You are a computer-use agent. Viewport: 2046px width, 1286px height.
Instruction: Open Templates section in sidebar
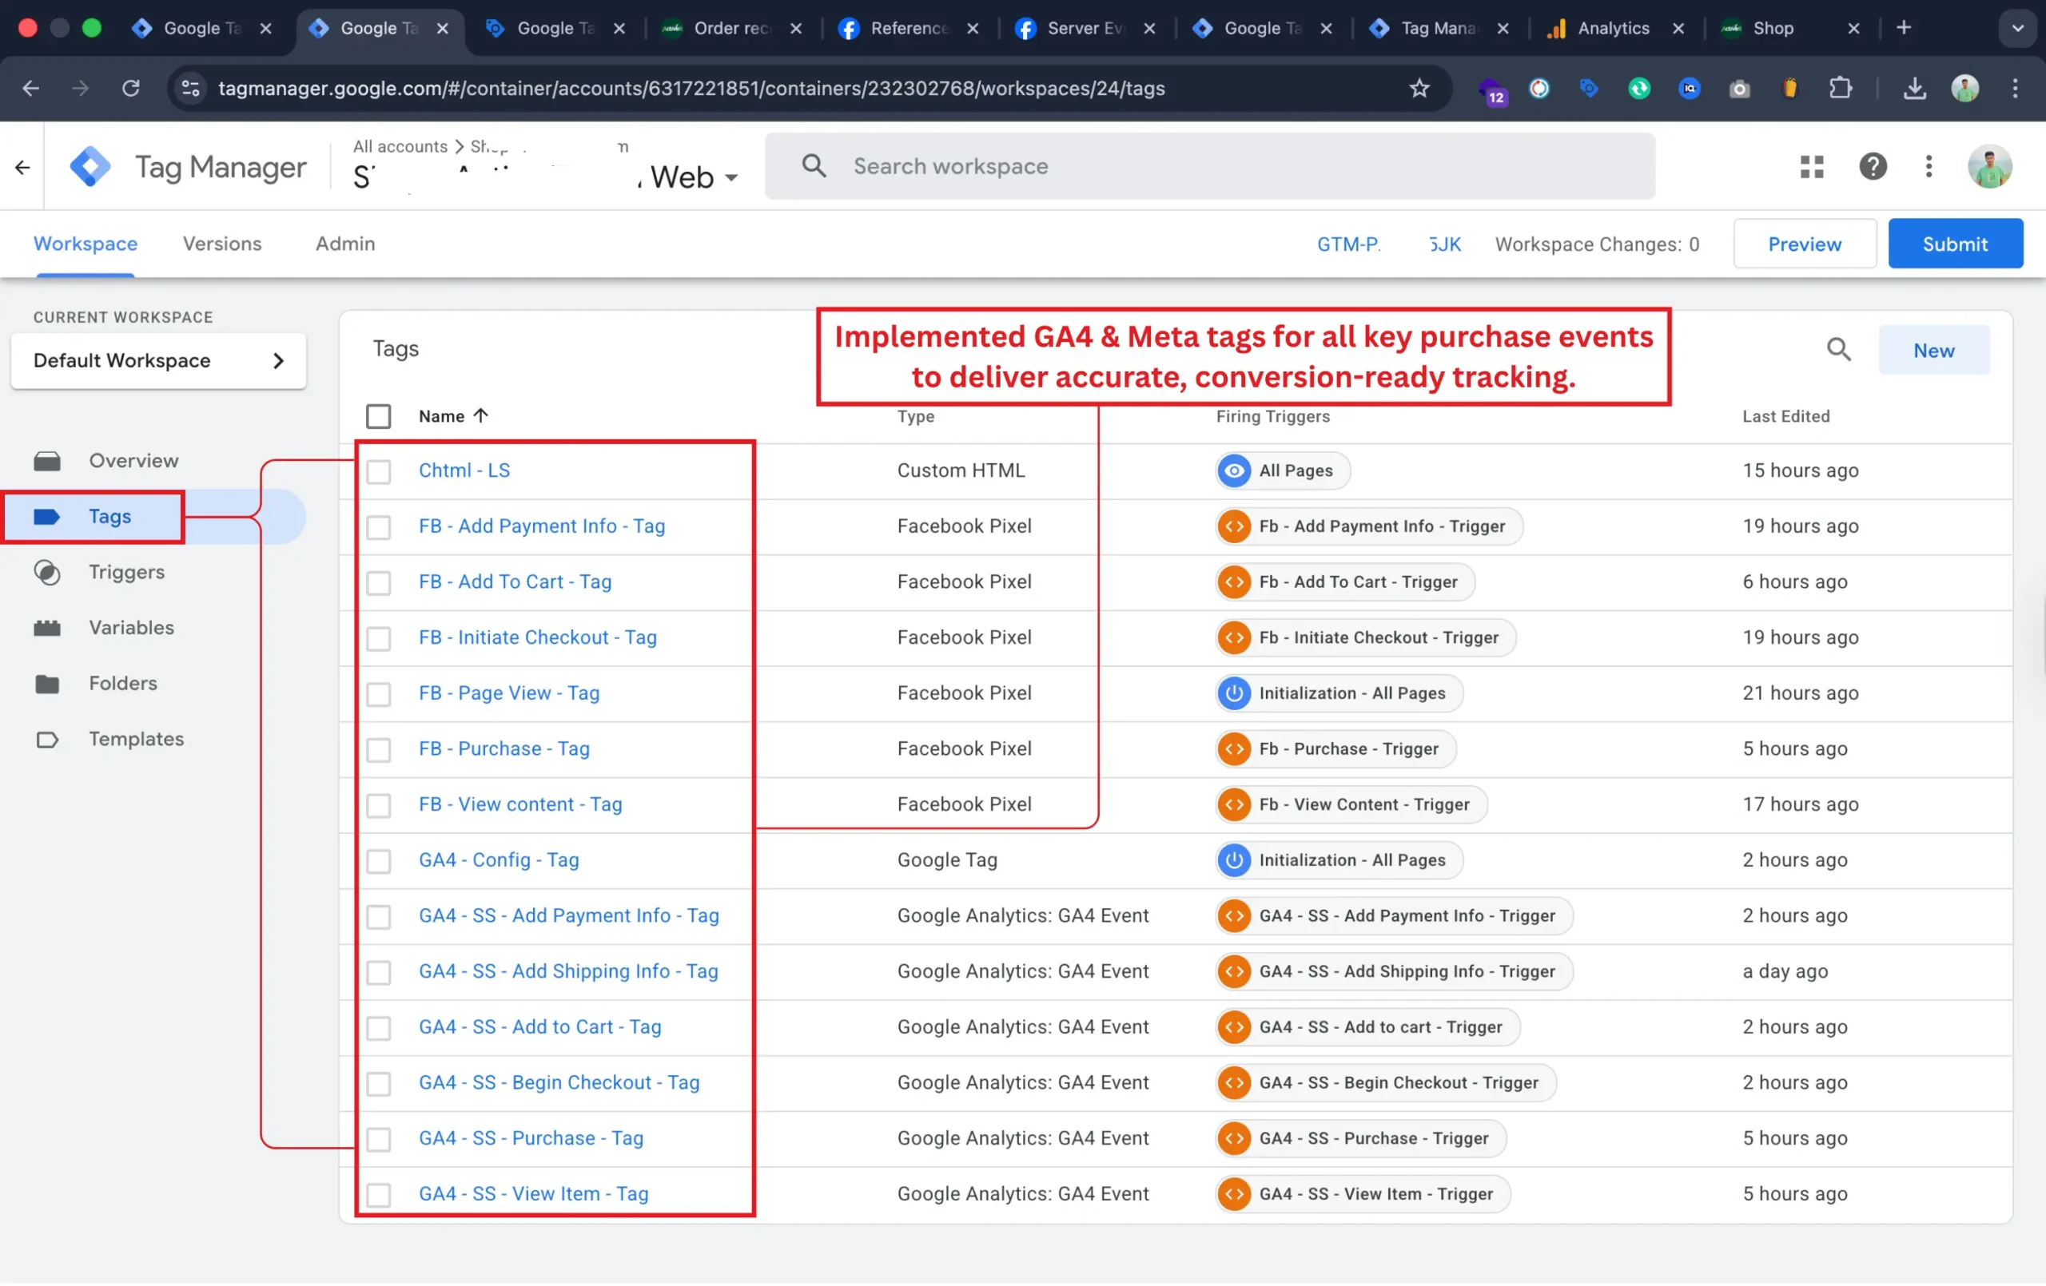tap(136, 739)
